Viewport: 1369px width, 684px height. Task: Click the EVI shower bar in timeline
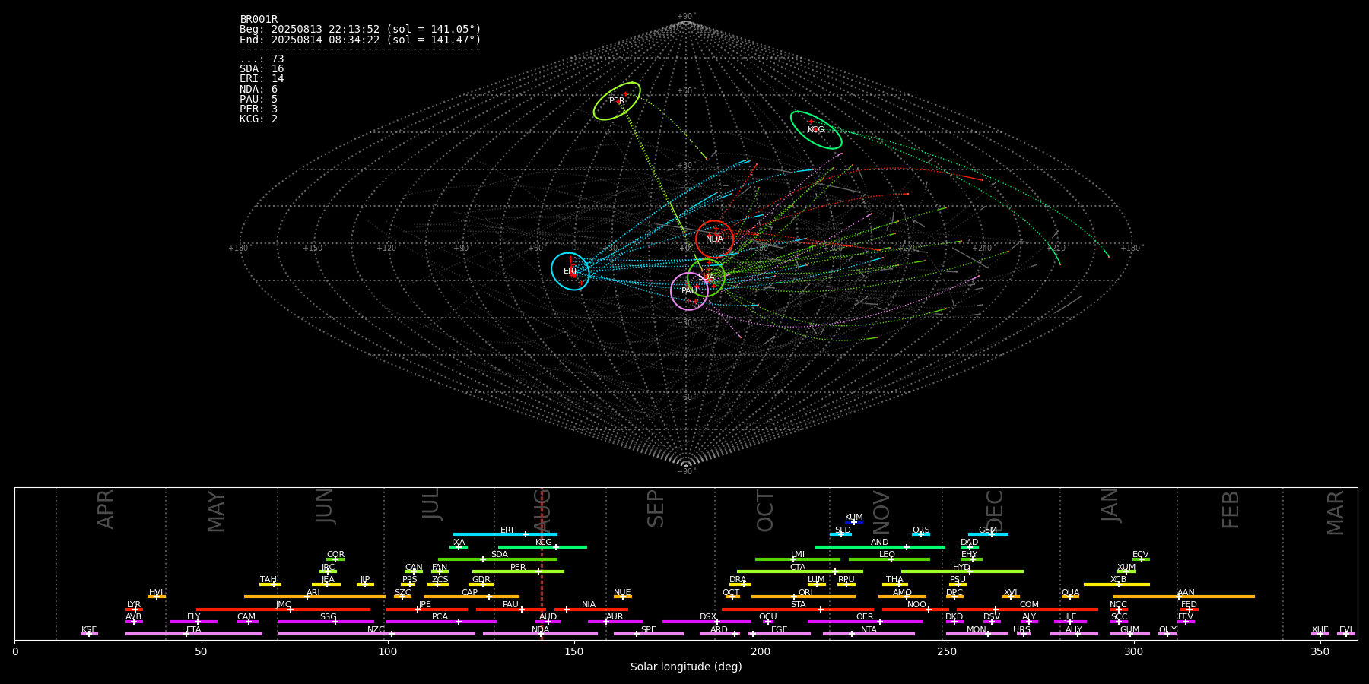pos(1346,634)
